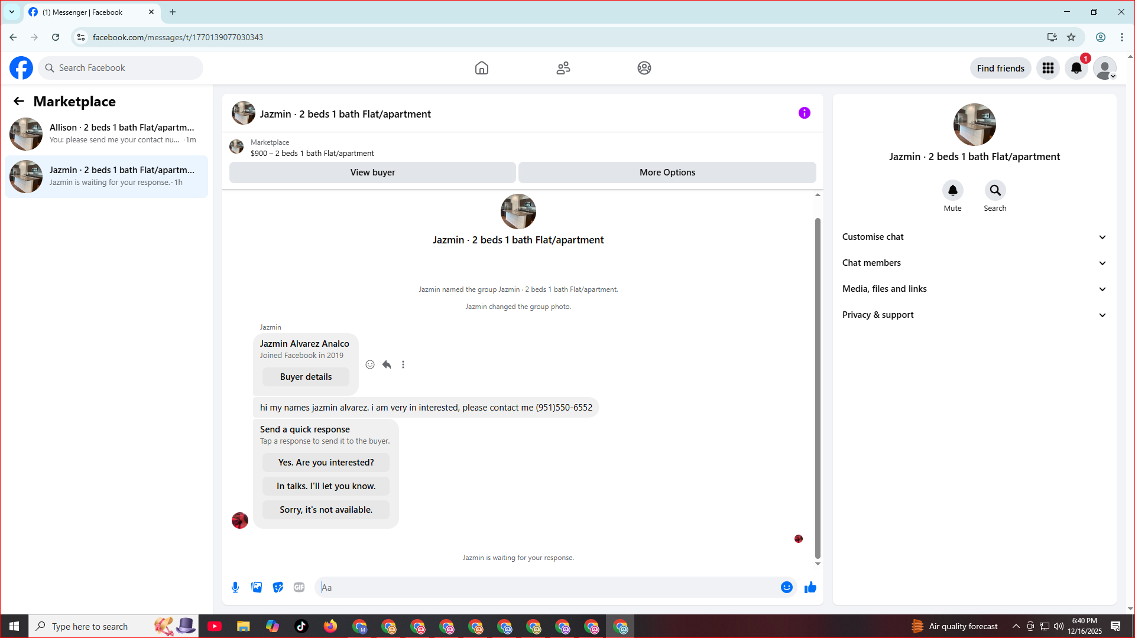
Task: Reply to Jazmin's buyer card message
Action: pyautogui.click(x=387, y=364)
